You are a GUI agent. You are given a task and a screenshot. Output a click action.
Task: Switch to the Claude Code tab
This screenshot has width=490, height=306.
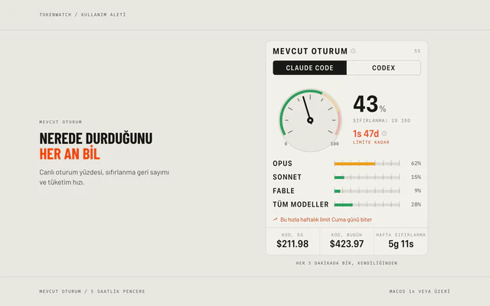coord(309,68)
